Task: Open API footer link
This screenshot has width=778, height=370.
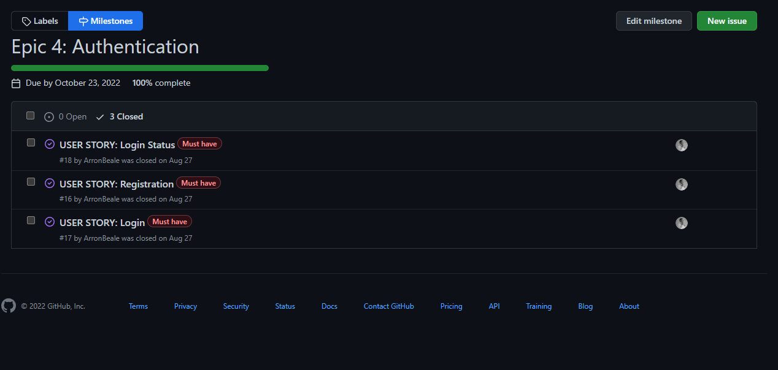Action: pyautogui.click(x=495, y=306)
